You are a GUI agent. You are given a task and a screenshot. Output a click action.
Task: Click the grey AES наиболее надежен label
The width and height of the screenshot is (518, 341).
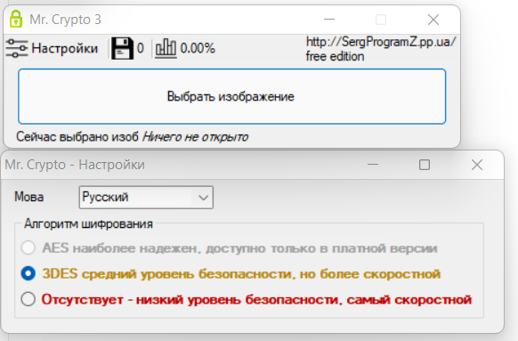(239, 248)
